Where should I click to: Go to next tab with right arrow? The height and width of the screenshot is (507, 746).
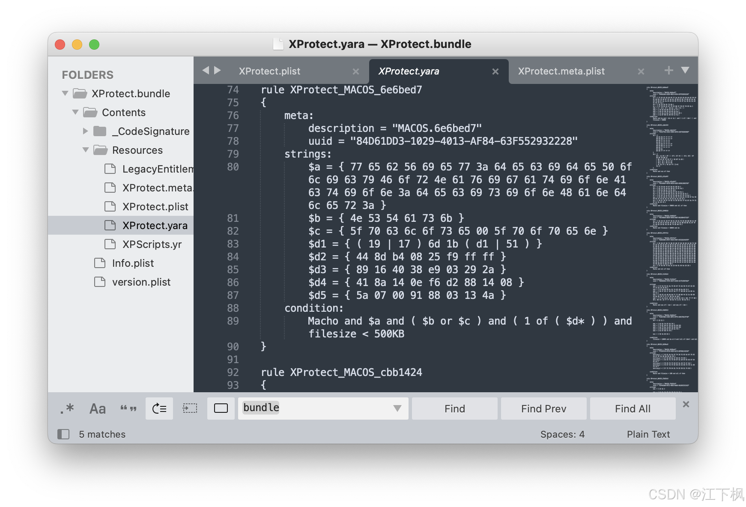click(x=218, y=70)
